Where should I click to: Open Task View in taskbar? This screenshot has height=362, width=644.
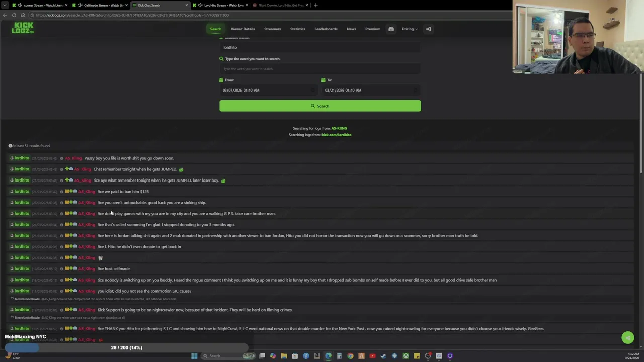pyautogui.click(x=262, y=356)
